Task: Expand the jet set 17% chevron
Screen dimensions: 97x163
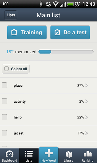Action: (x=86, y=133)
